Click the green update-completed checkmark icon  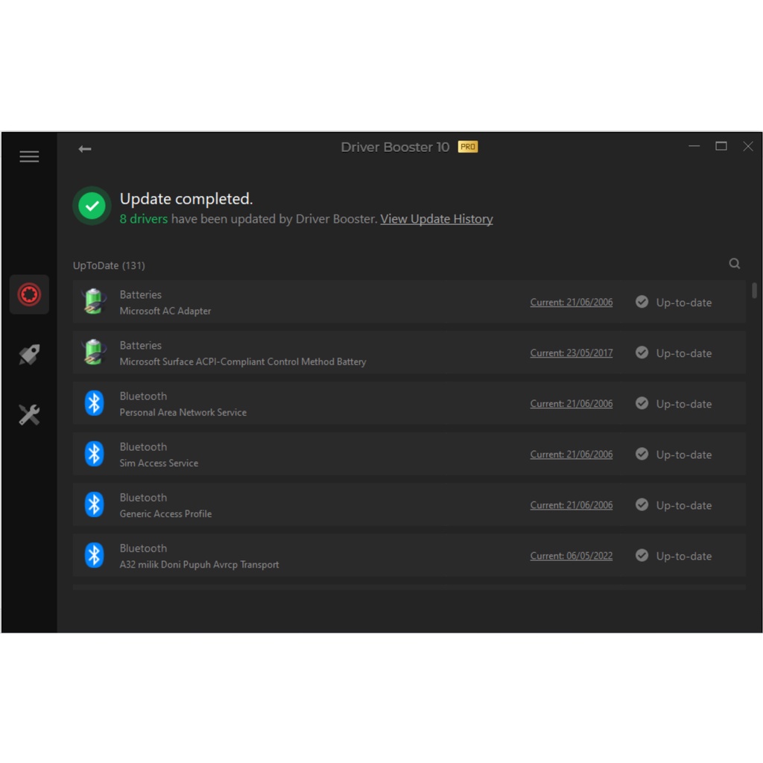pos(92,206)
